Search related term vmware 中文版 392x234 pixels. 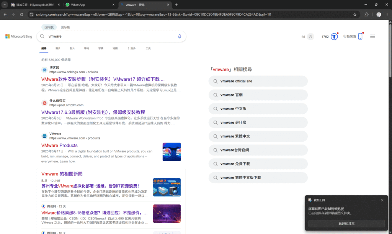tap(258, 109)
